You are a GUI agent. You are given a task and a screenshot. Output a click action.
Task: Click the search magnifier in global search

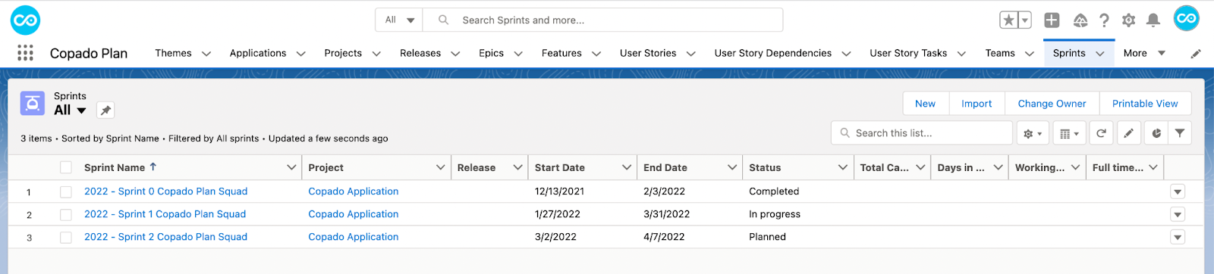click(444, 20)
